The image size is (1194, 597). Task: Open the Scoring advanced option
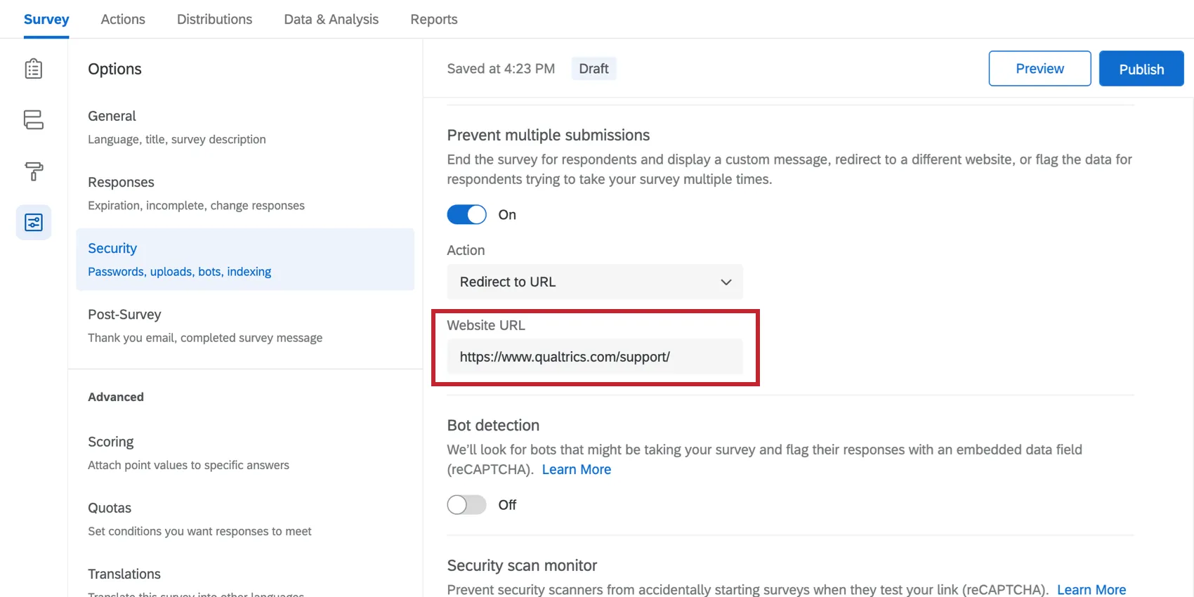pos(111,442)
